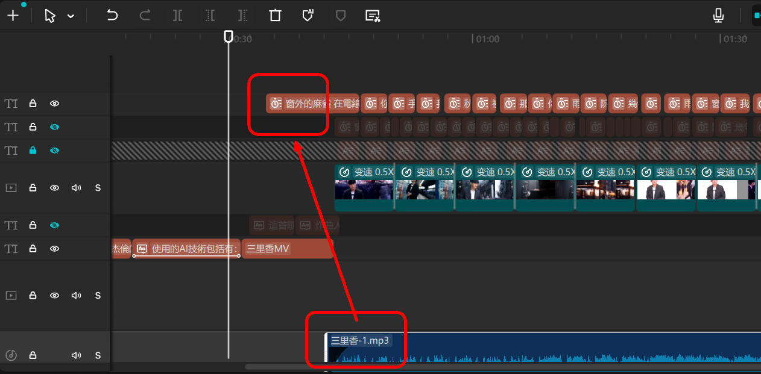
Task: Lock the 三里香-1.mp3 audio track
Action: [33, 355]
